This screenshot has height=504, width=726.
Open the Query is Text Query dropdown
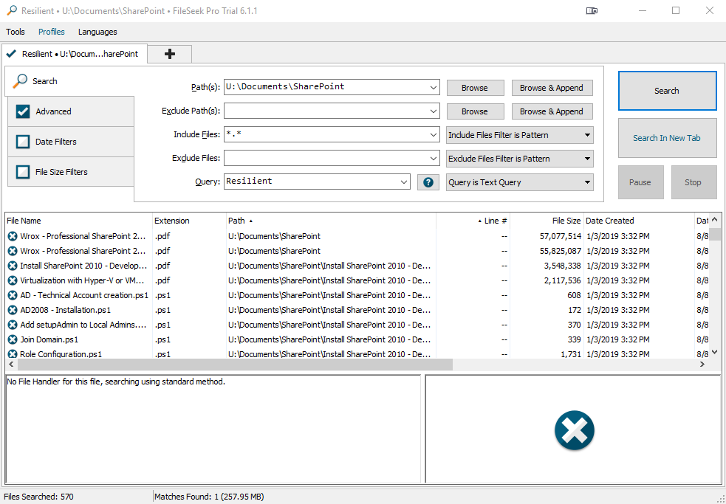click(x=519, y=182)
